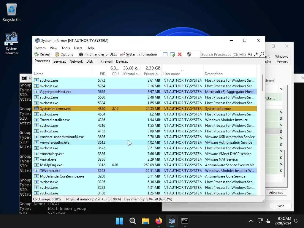Select svchost.exe with PID 5772
Screen dimensions: 304x228
click(x=145, y=80)
